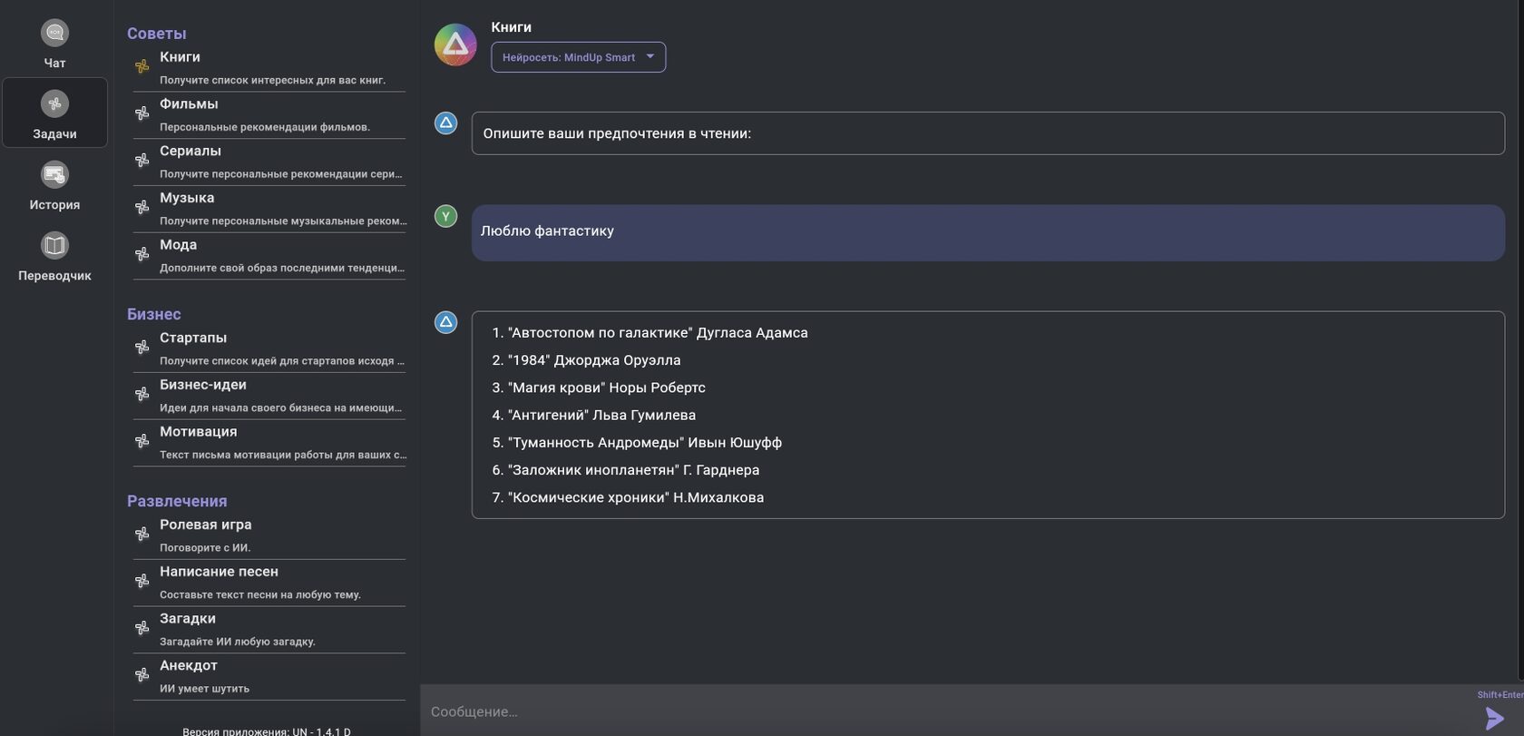Click the Книги chat title
The width and height of the screenshot is (1524, 736).
512,27
